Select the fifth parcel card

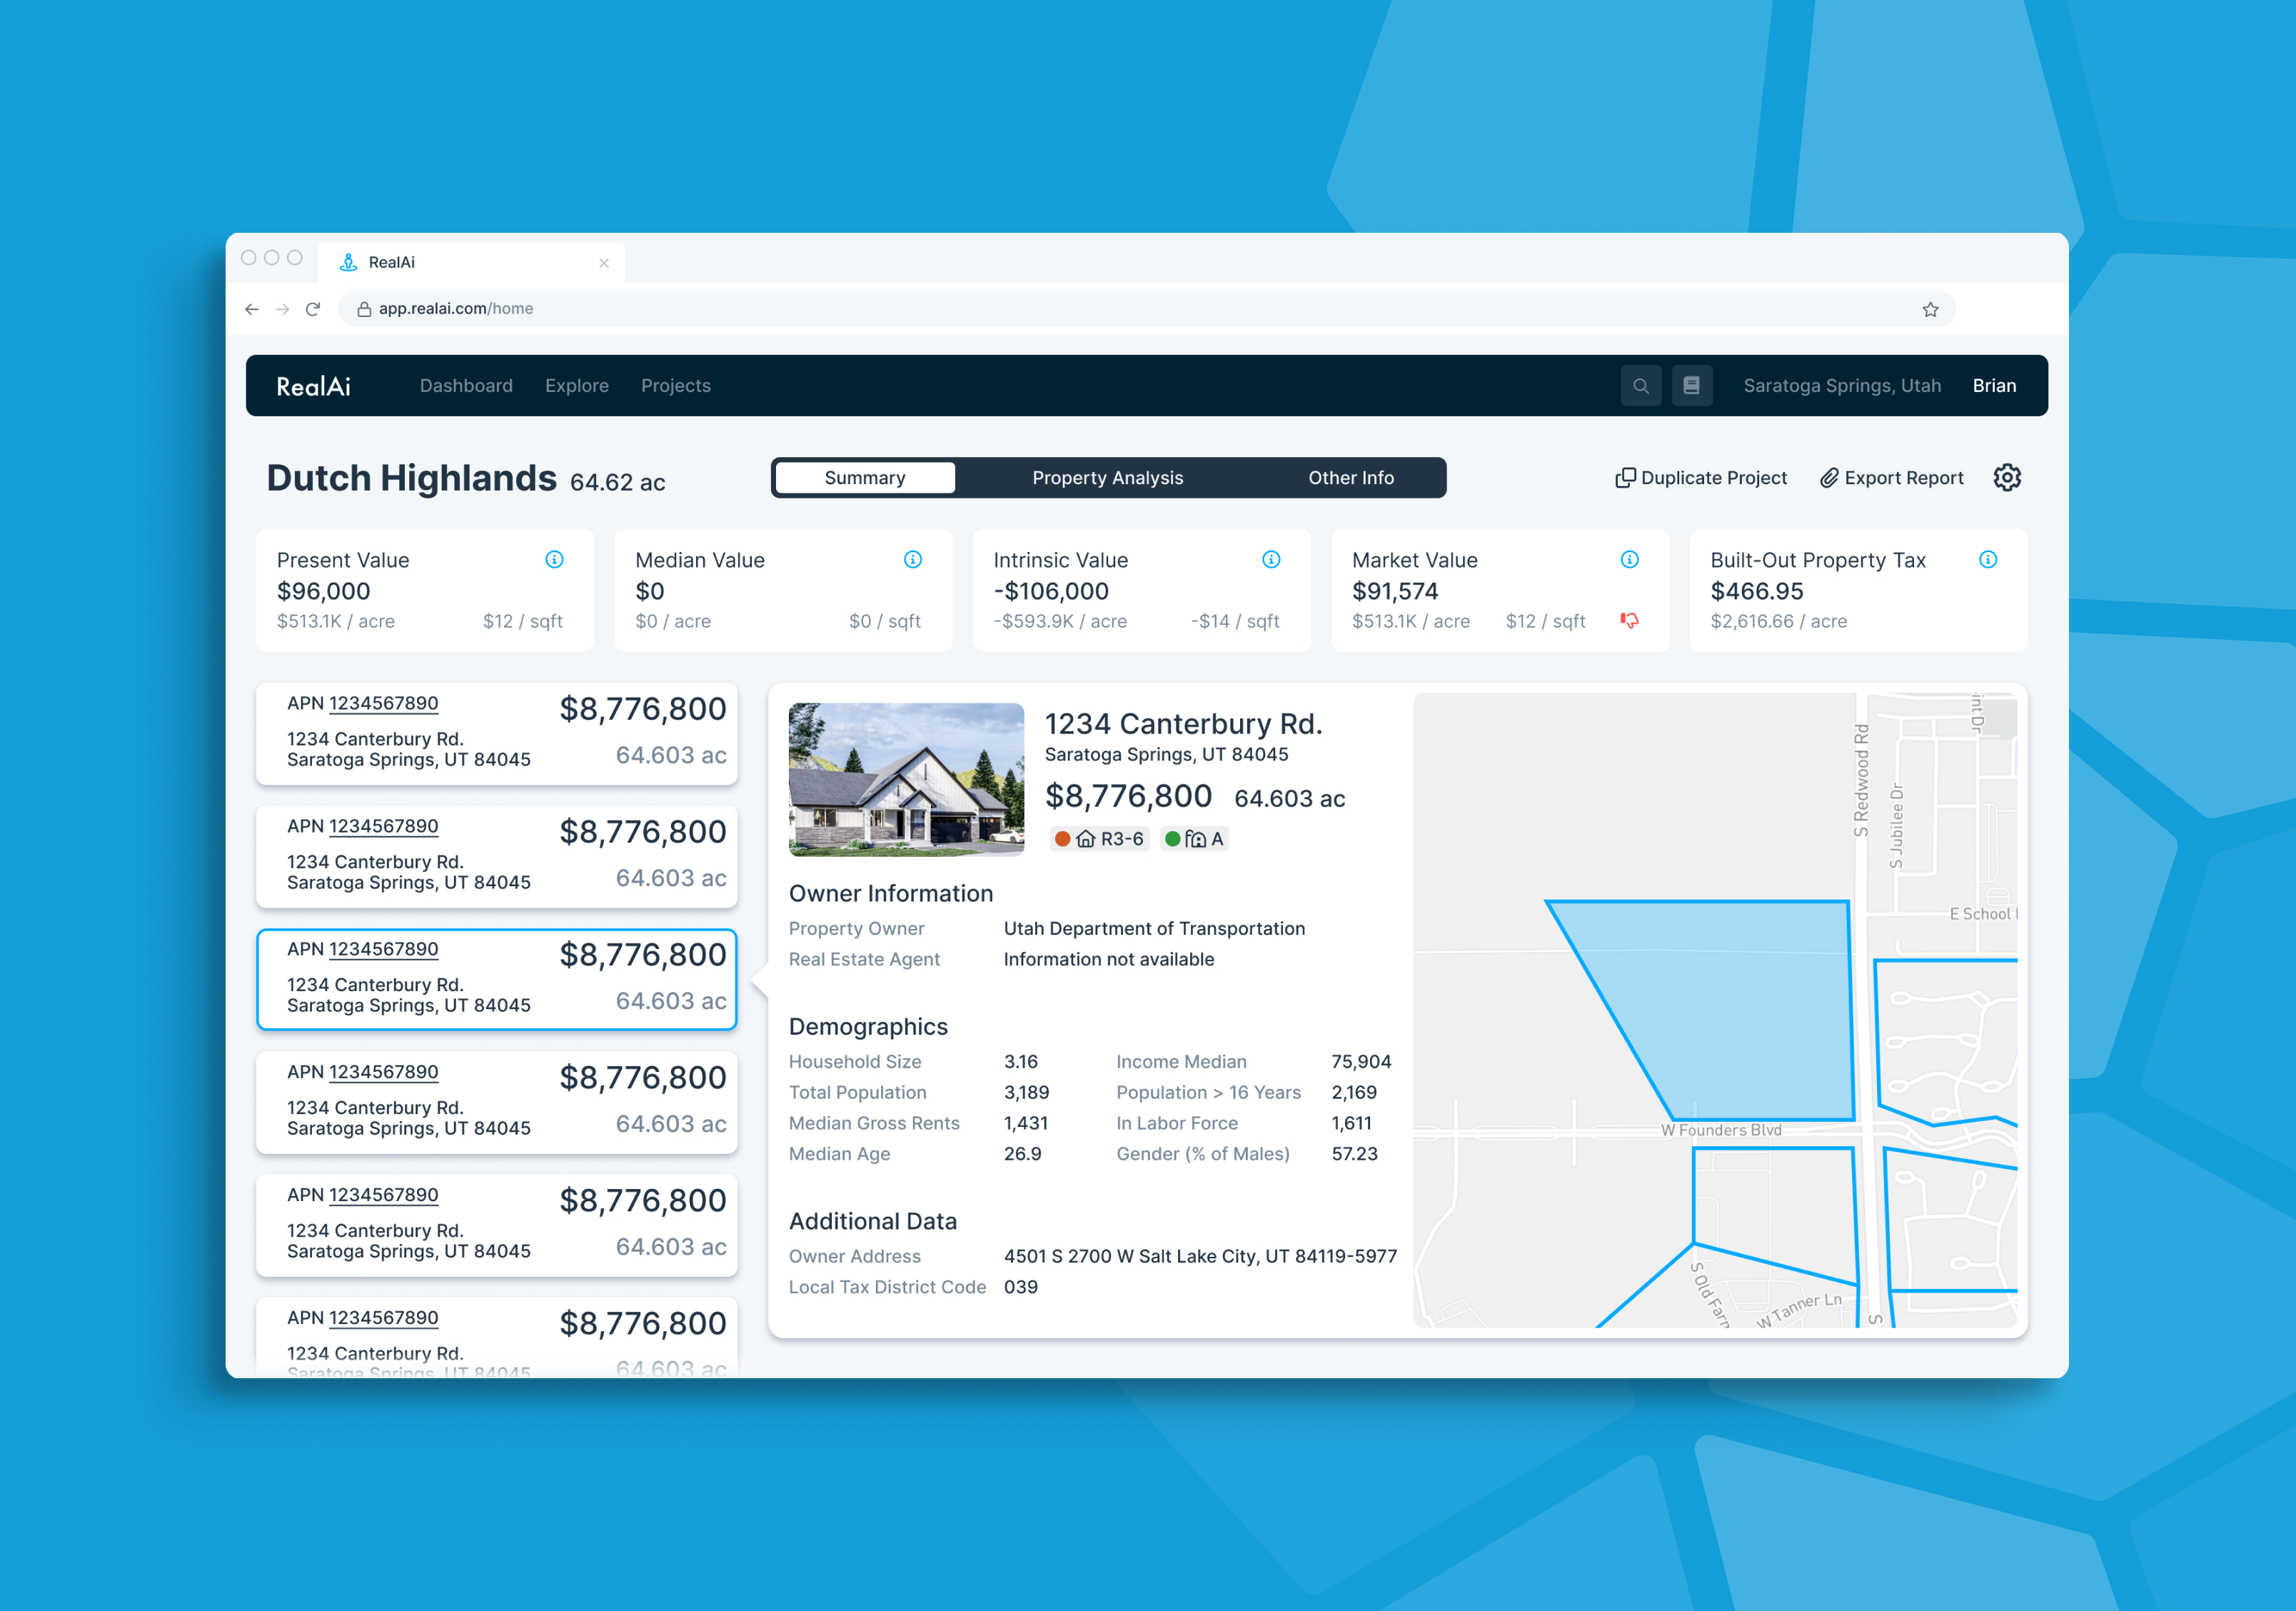point(496,1225)
